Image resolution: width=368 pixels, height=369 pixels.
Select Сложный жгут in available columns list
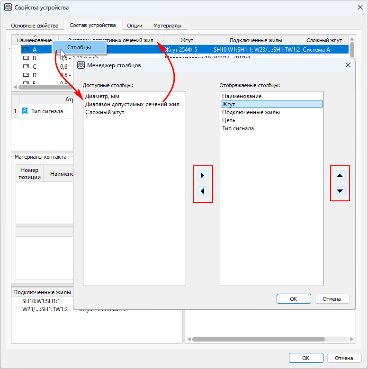click(105, 112)
